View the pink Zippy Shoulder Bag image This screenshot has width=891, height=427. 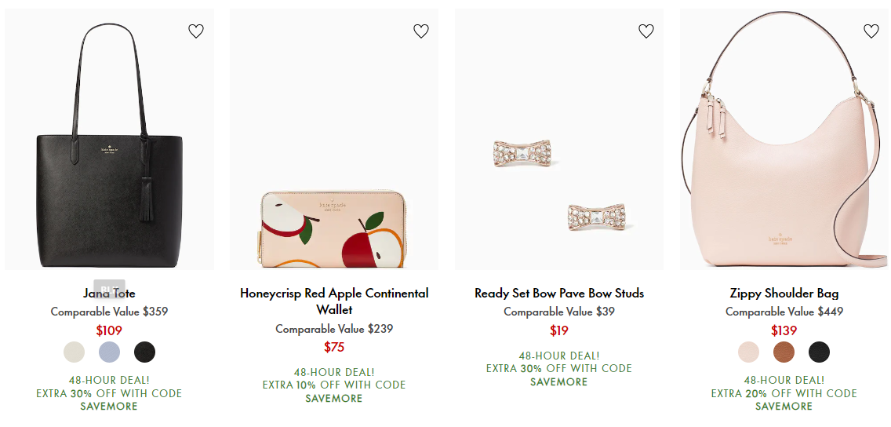(784, 139)
